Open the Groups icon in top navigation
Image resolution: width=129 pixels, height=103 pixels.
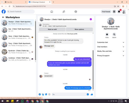(76, 12)
